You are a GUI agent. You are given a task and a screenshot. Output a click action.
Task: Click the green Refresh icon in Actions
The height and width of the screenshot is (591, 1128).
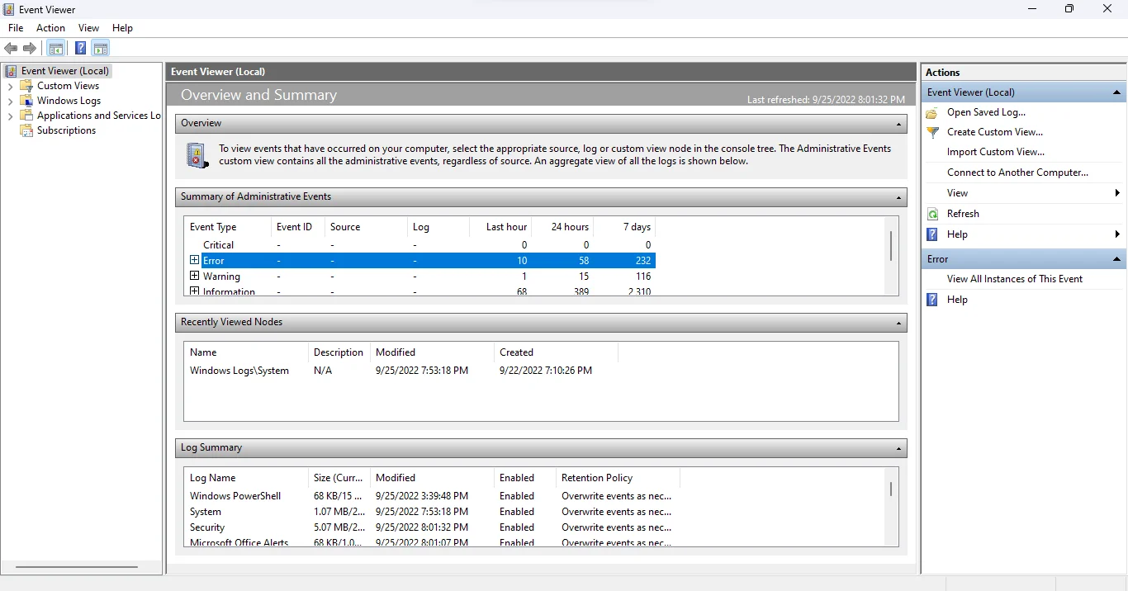(932, 214)
